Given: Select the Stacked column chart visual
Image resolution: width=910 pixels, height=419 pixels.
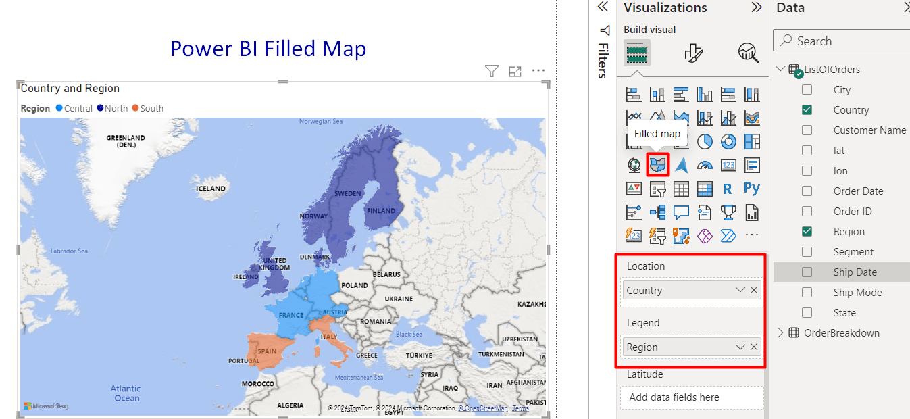Looking at the screenshot, I should pos(657,95).
